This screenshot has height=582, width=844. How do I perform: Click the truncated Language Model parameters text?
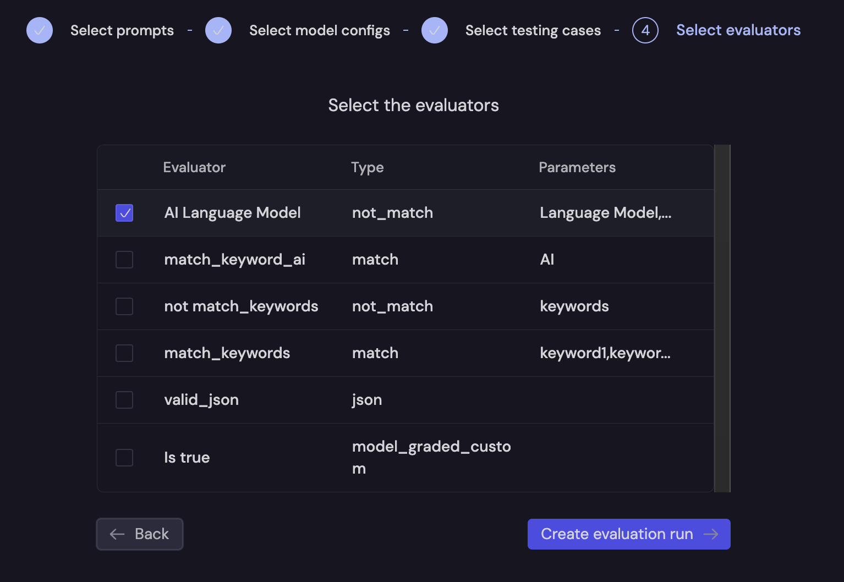click(x=605, y=212)
